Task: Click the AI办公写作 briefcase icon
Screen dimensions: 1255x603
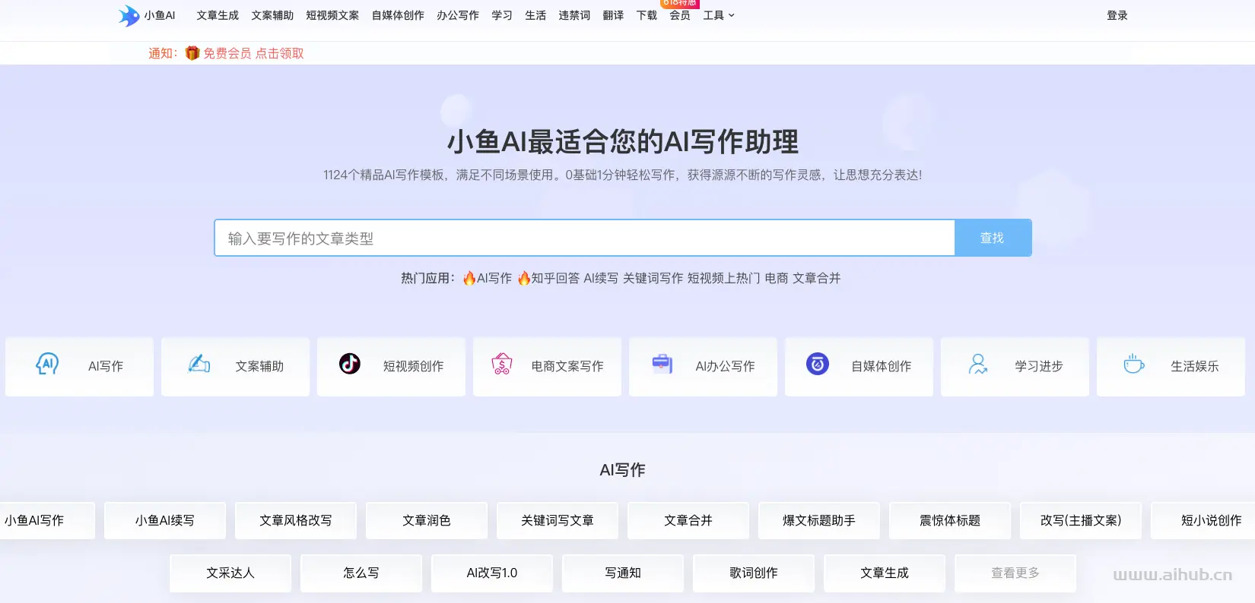Action: click(x=662, y=364)
